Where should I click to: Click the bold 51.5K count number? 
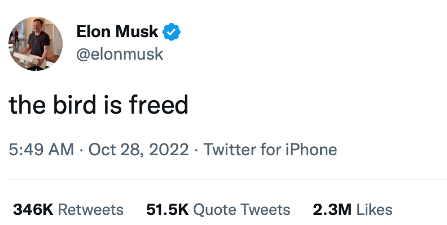click(x=168, y=210)
